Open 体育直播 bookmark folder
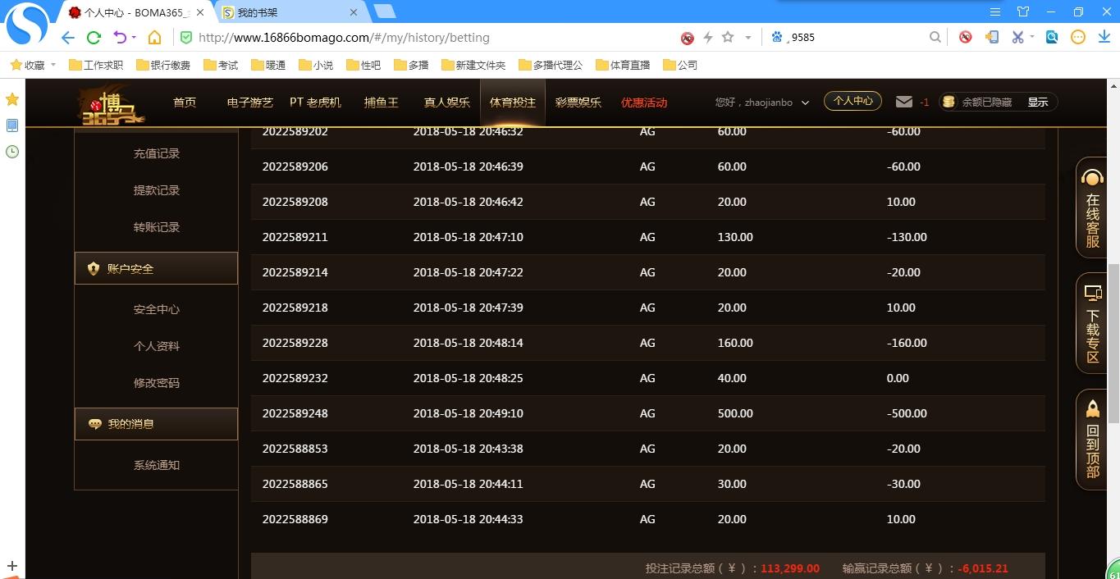This screenshot has width=1120, height=579. pos(623,65)
